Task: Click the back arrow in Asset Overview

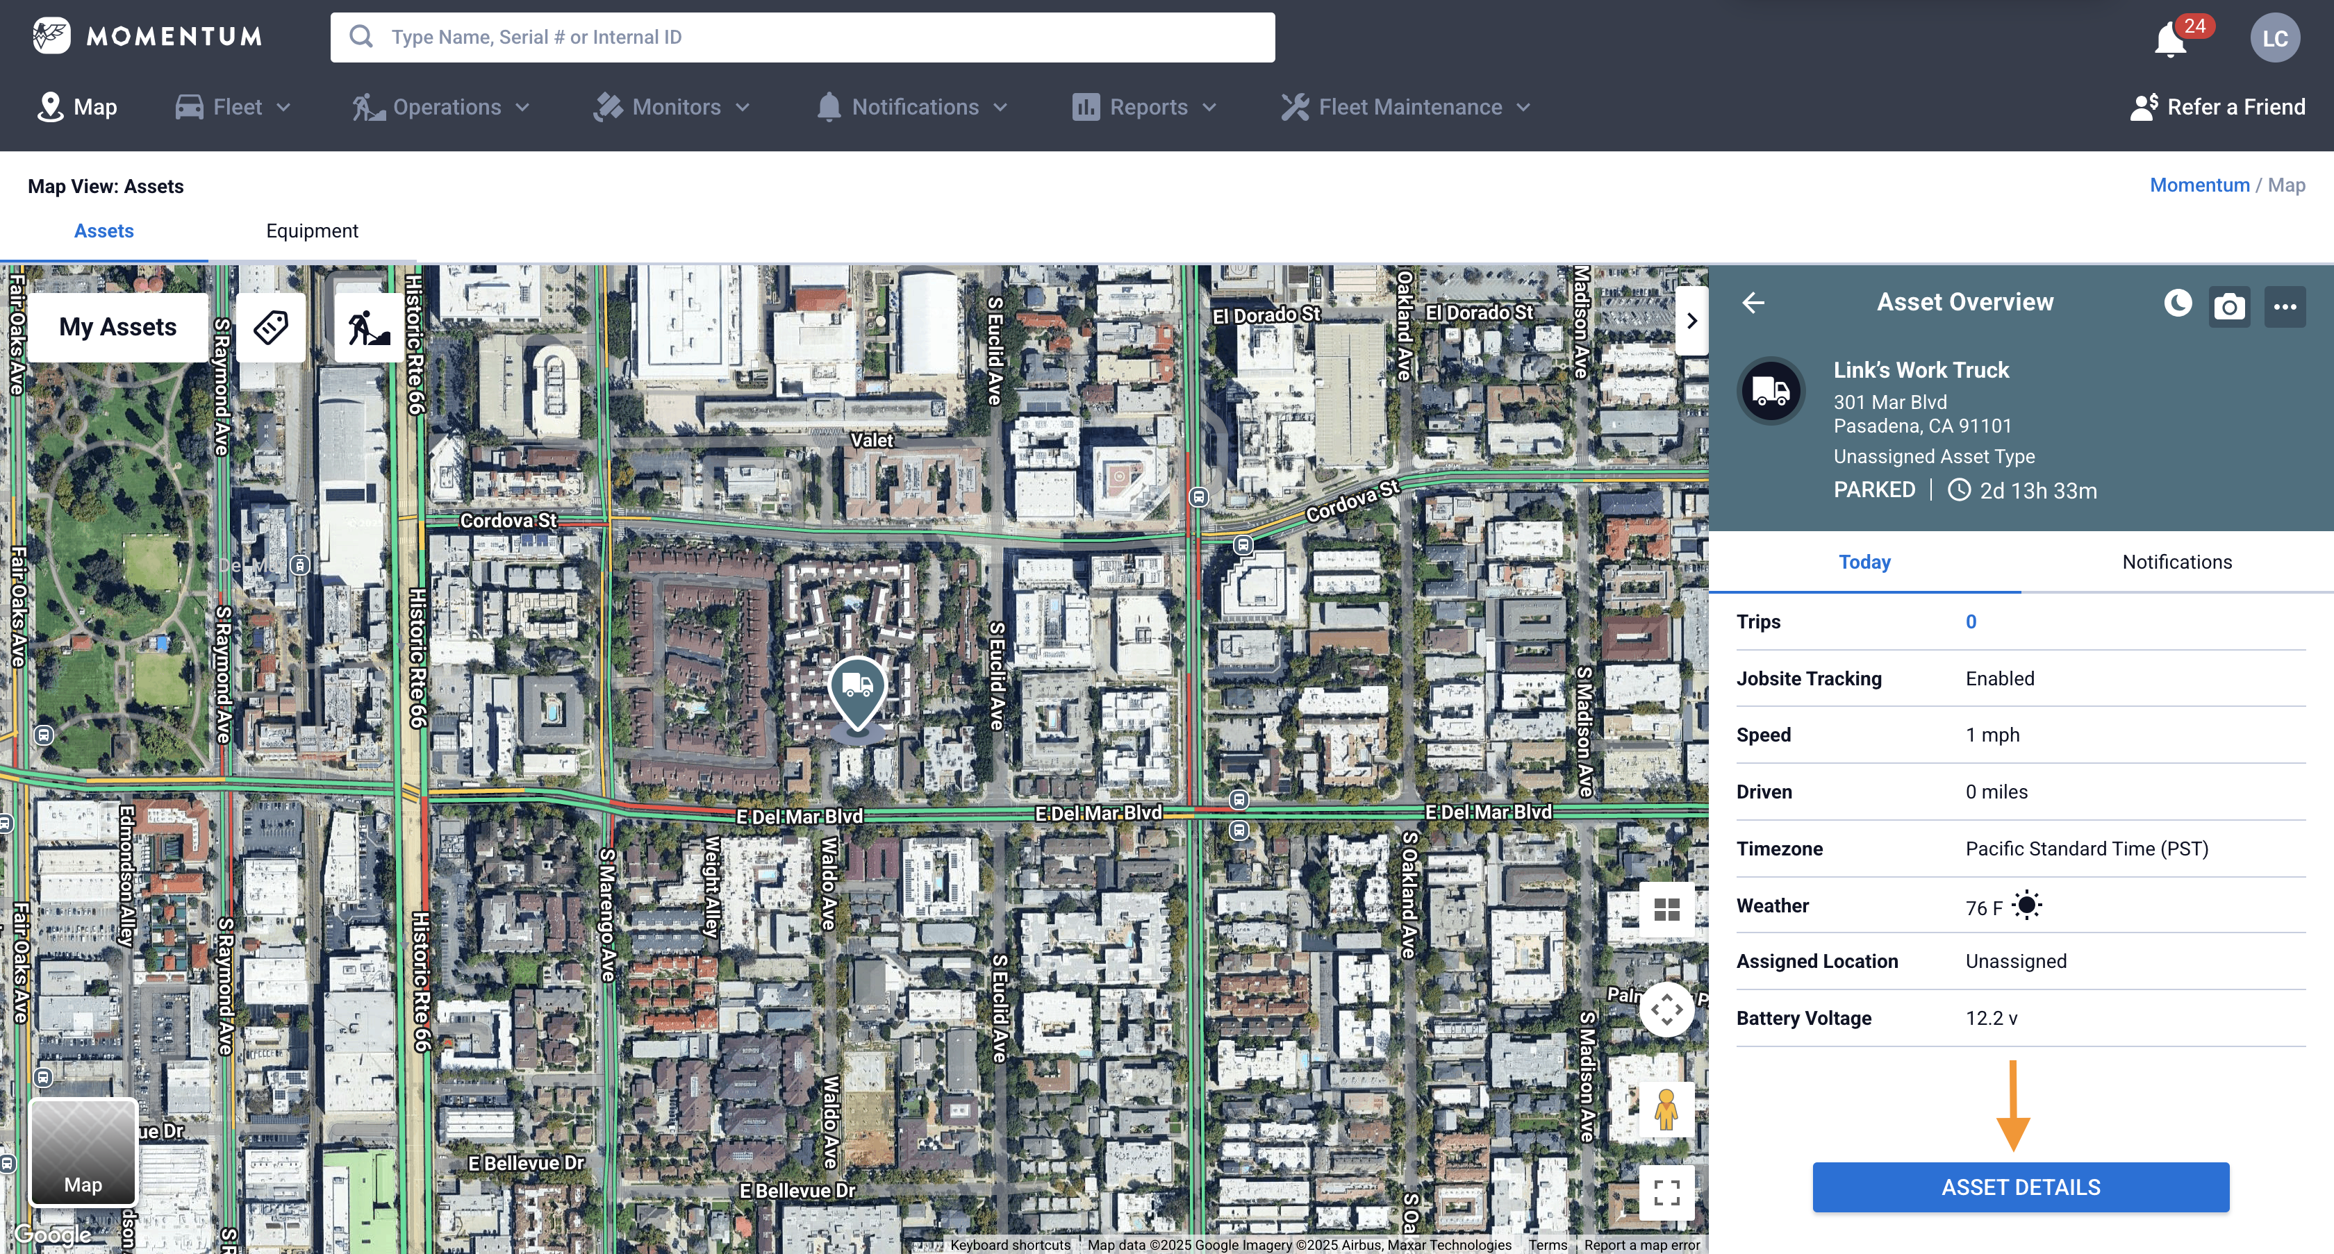Action: coord(1753,303)
